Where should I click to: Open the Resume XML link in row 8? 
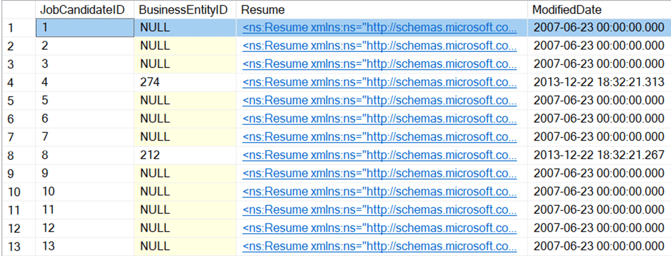coord(379,155)
